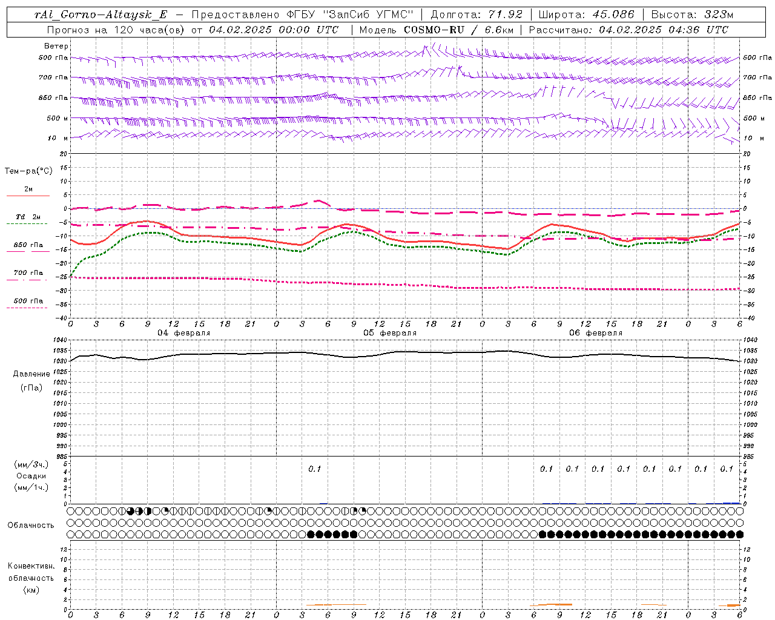Image resolution: width=775 pixels, height=620 pixels.
Task: Select the Долгота: 71.92 header field
Action: pyautogui.click(x=477, y=15)
